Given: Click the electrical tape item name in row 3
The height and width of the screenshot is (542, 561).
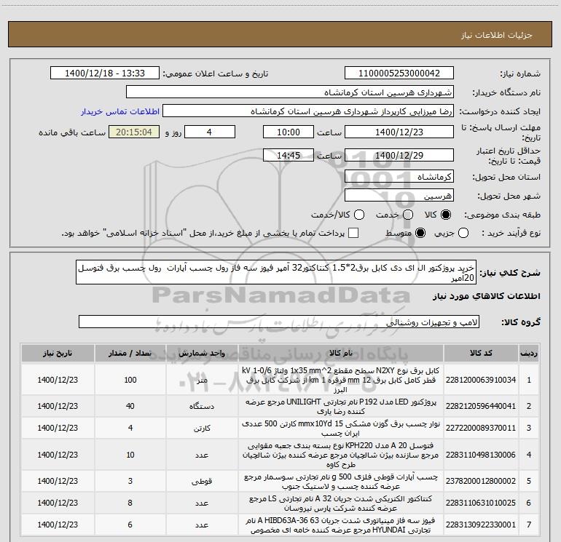Looking at the screenshot, I should point(341,428).
